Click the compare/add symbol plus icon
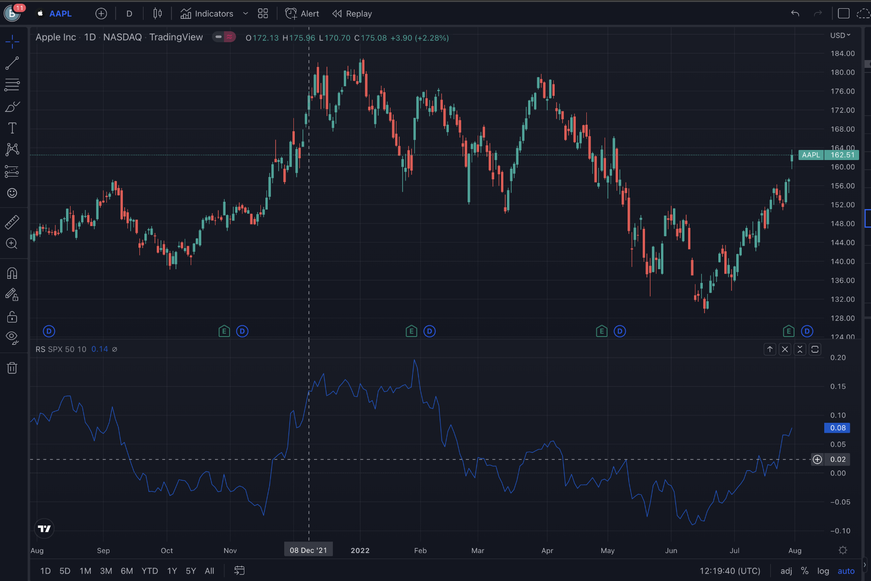The height and width of the screenshot is (581, 871). (x=101, y=14)
